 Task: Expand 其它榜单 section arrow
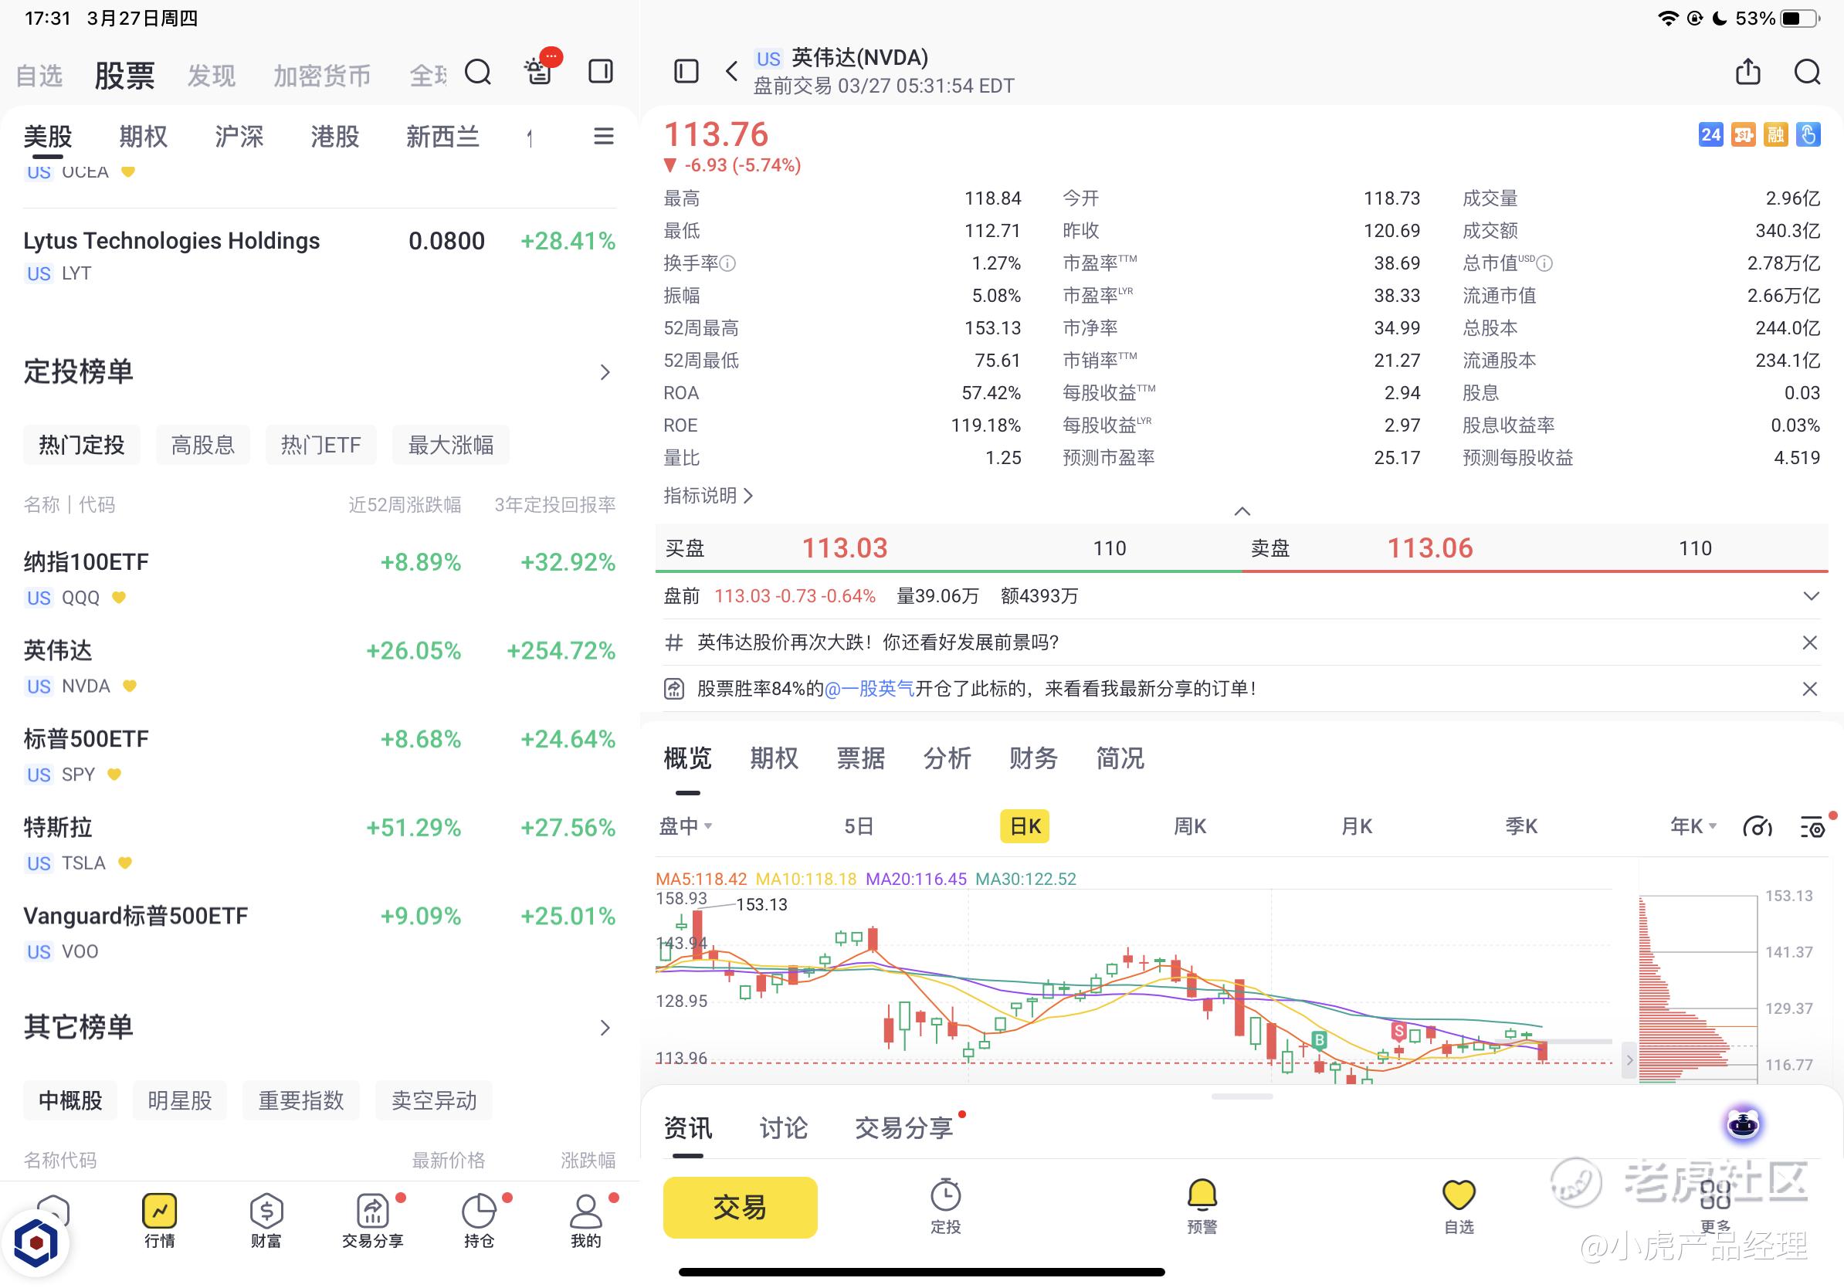(605, 1027)
